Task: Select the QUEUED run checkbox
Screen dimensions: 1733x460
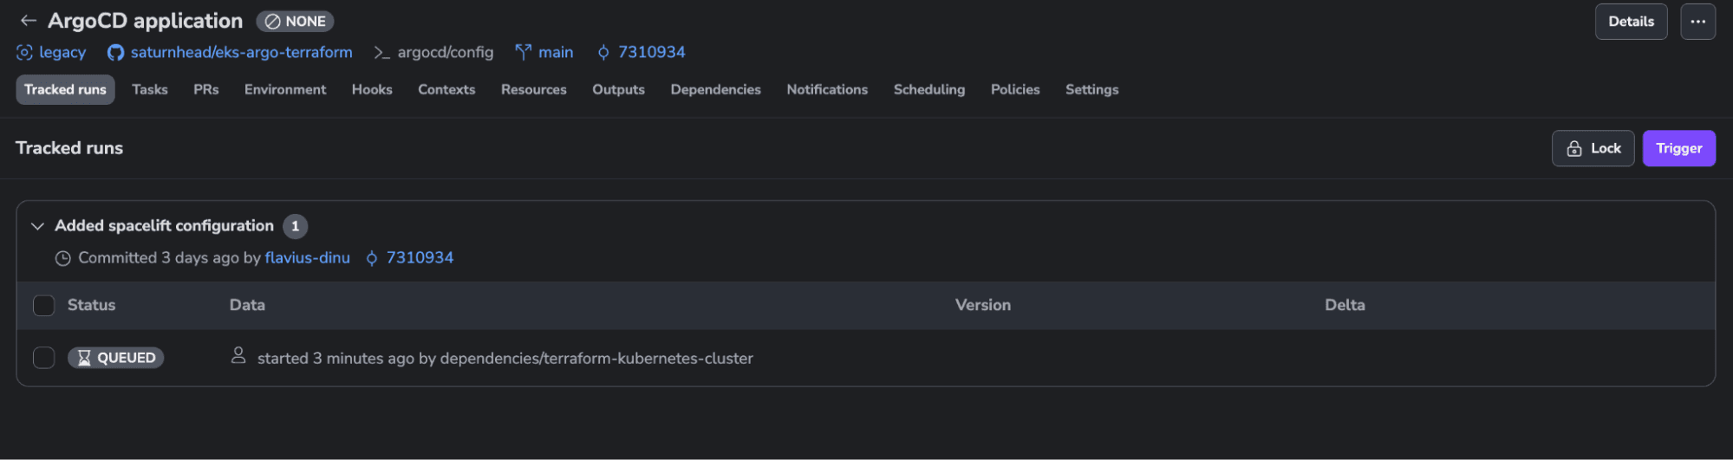Action: (43, 358)
